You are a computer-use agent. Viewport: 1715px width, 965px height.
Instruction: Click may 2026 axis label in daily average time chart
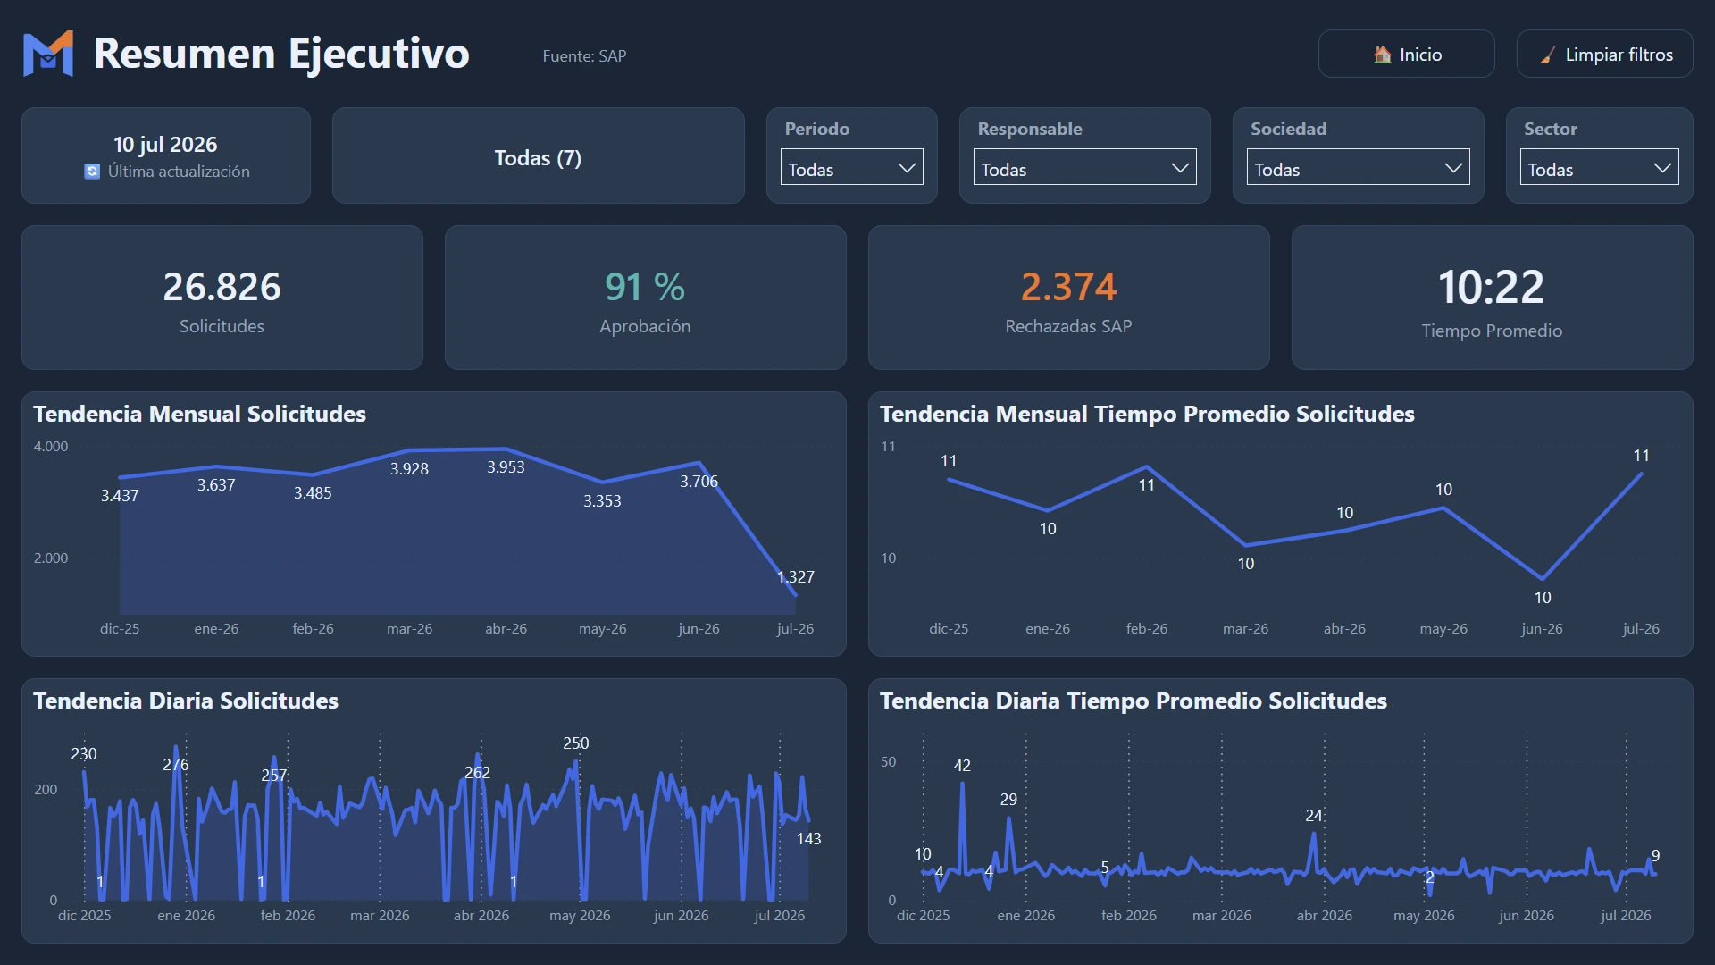1424,916
